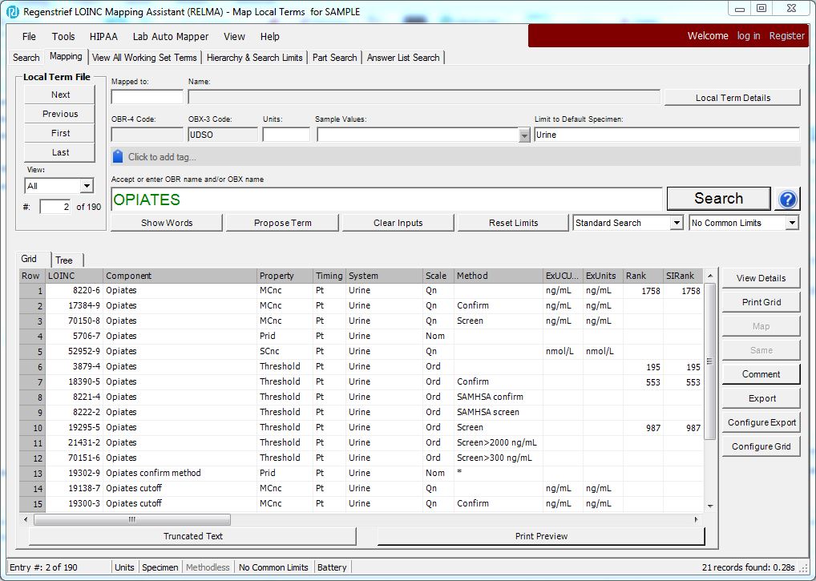
Task: Open the Lab Auto Mapper menu
Action: click(x=171, y=36)
